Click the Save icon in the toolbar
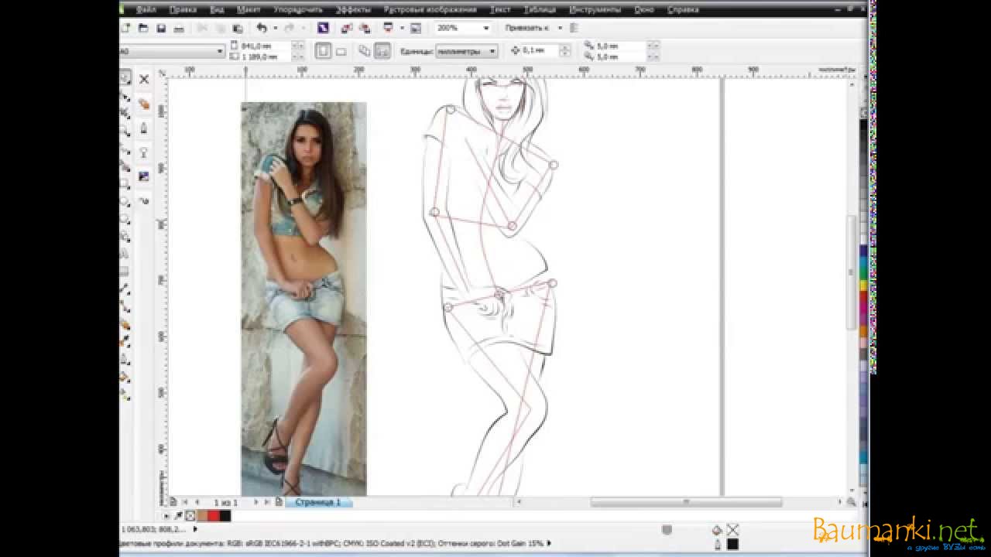Image resolution: width=991 pixels, height=557 pixels. click(161, 28)
